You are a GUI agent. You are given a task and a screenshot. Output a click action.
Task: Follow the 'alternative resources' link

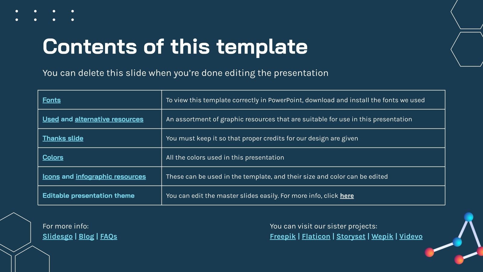(109, 119)
